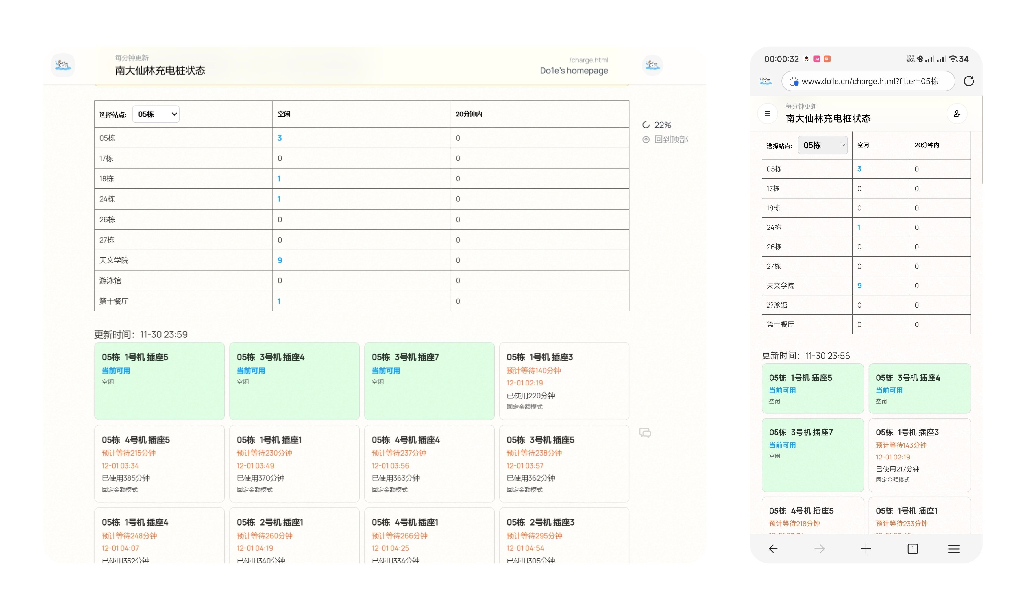Click the blue 9 count for 天文学院 on desktop
The height and width of the screenshot is (610, 1026).
[280, 260]
